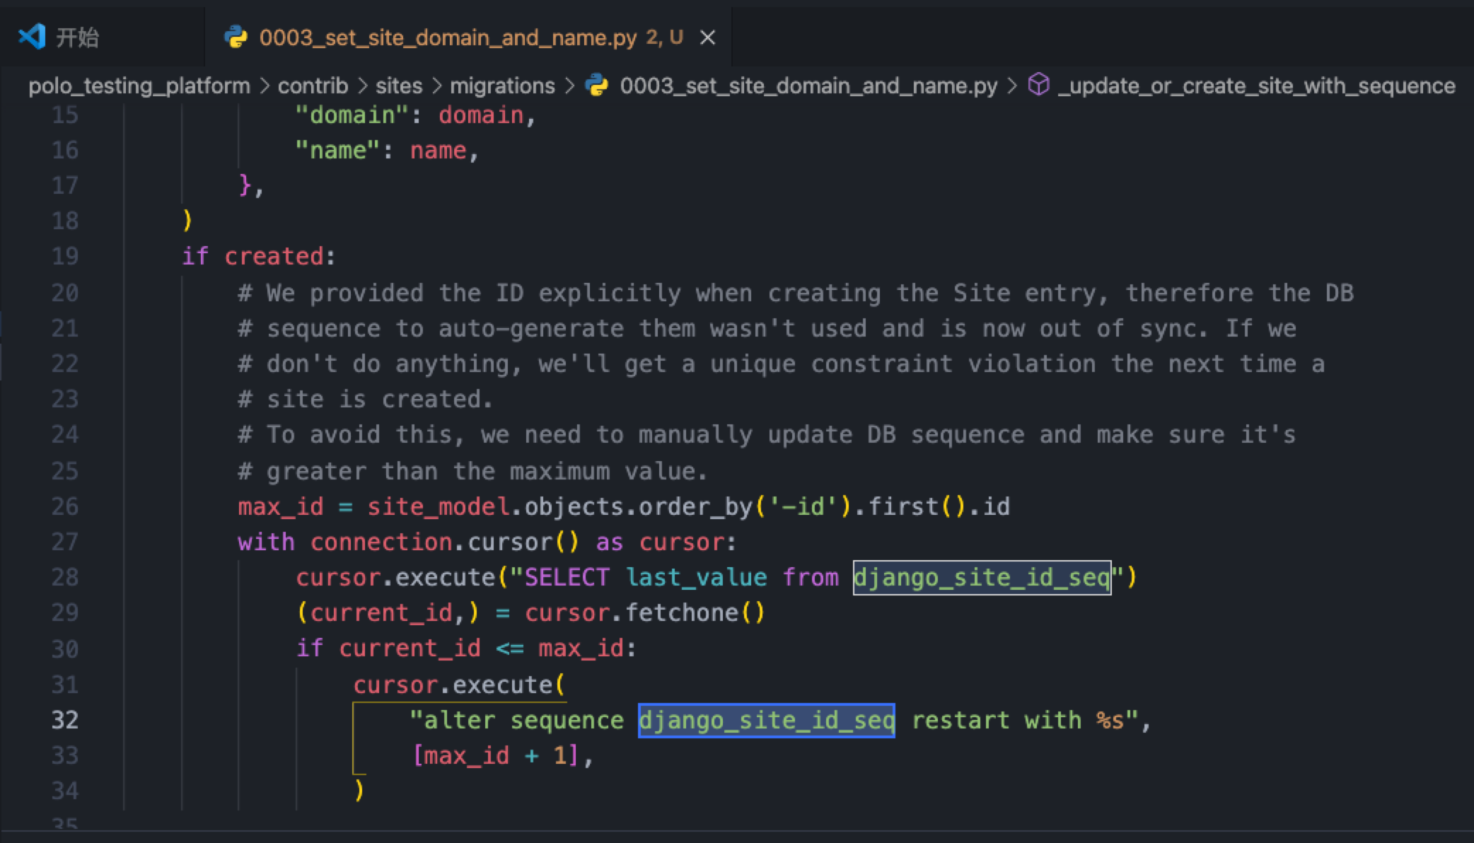
Task: Click the Python icon in the breadcrumb
Action: [597, 86]
